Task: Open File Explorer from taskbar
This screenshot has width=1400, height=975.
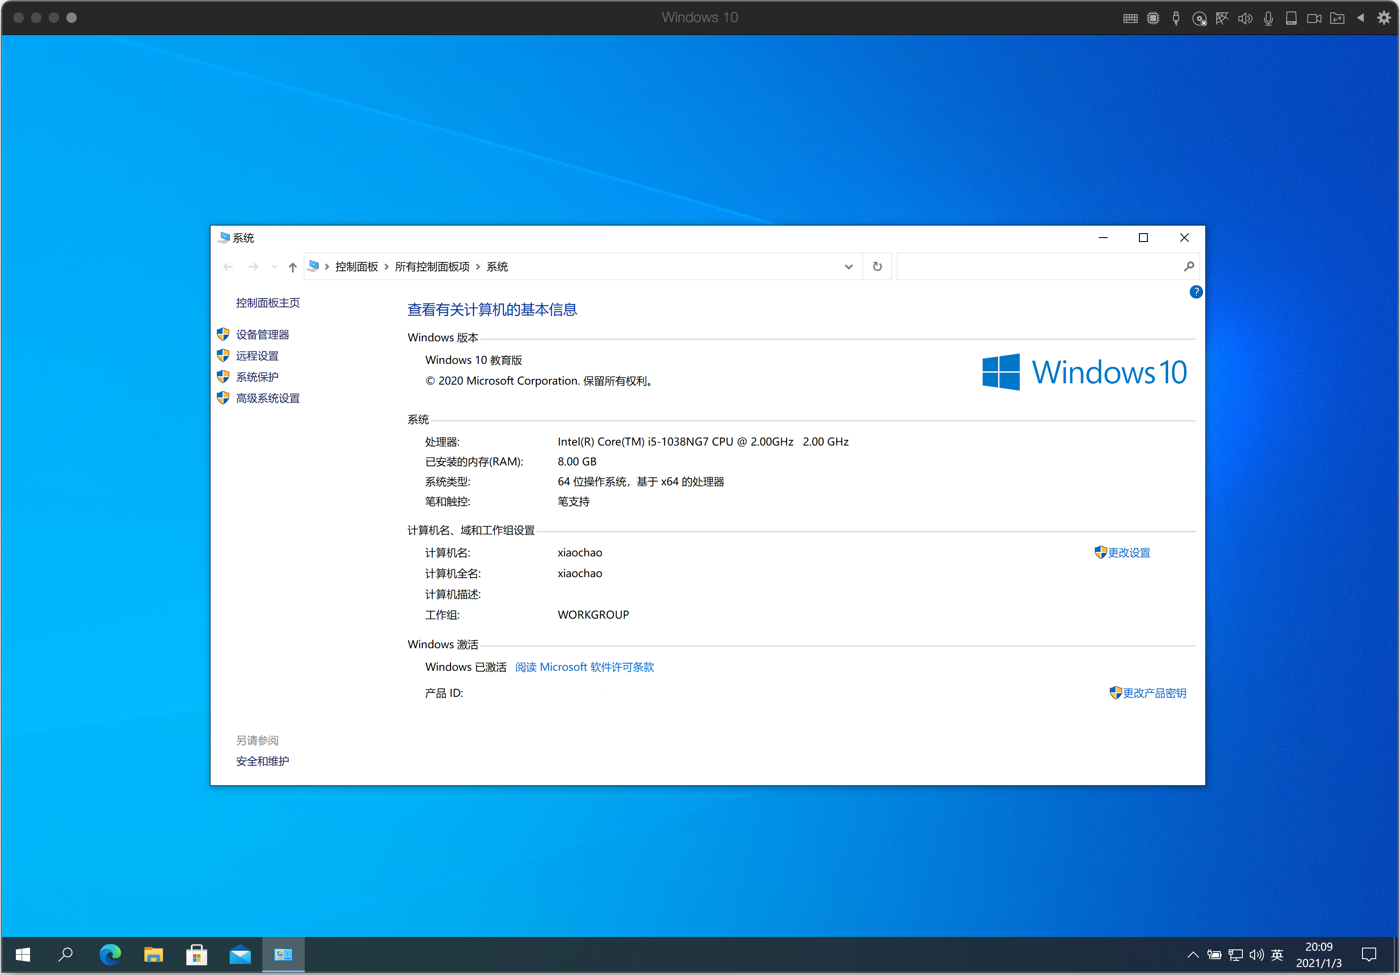Action: pyautogui.click(x=153, y=954)
